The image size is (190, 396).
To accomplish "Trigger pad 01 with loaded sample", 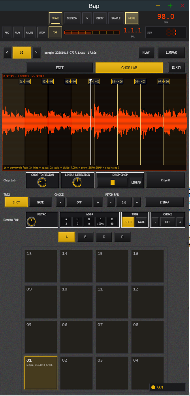I will click(x=41, y=373).
